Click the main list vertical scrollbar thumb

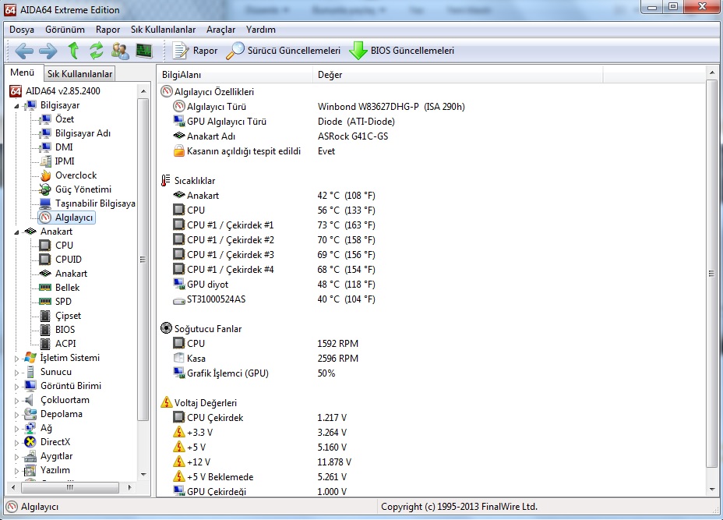pos(711,274)
